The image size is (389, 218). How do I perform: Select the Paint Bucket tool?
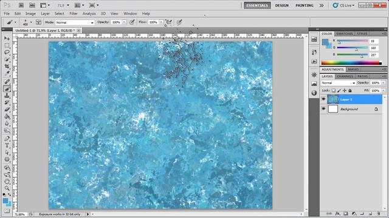tap(7, 116)
